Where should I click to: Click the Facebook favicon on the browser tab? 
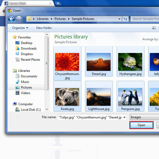6,3
